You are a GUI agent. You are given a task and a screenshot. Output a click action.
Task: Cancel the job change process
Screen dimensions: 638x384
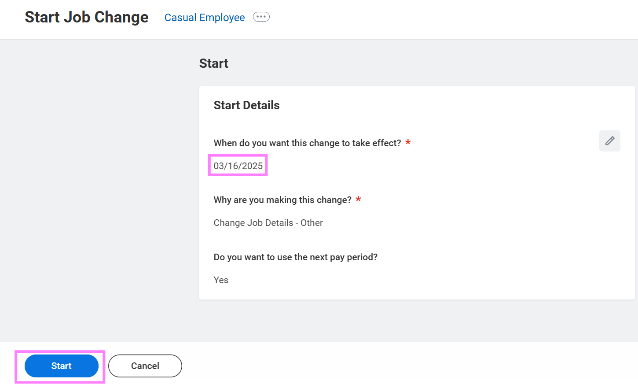145,366
